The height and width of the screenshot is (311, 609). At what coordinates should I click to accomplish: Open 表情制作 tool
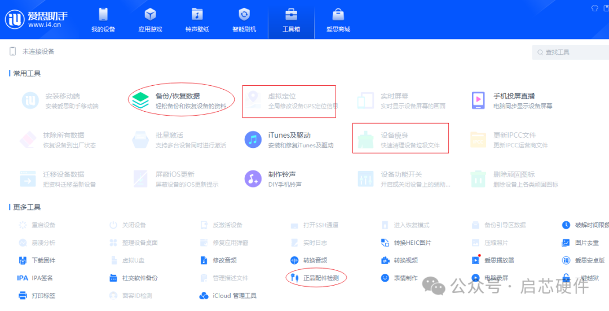coord(400,278)
